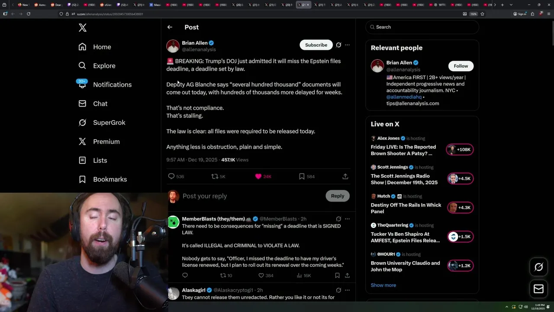The width and height of the screenshot is (554, 312).
Task: Open Alex Jones Friday LIVE broadcast
Action: point(403,150)
